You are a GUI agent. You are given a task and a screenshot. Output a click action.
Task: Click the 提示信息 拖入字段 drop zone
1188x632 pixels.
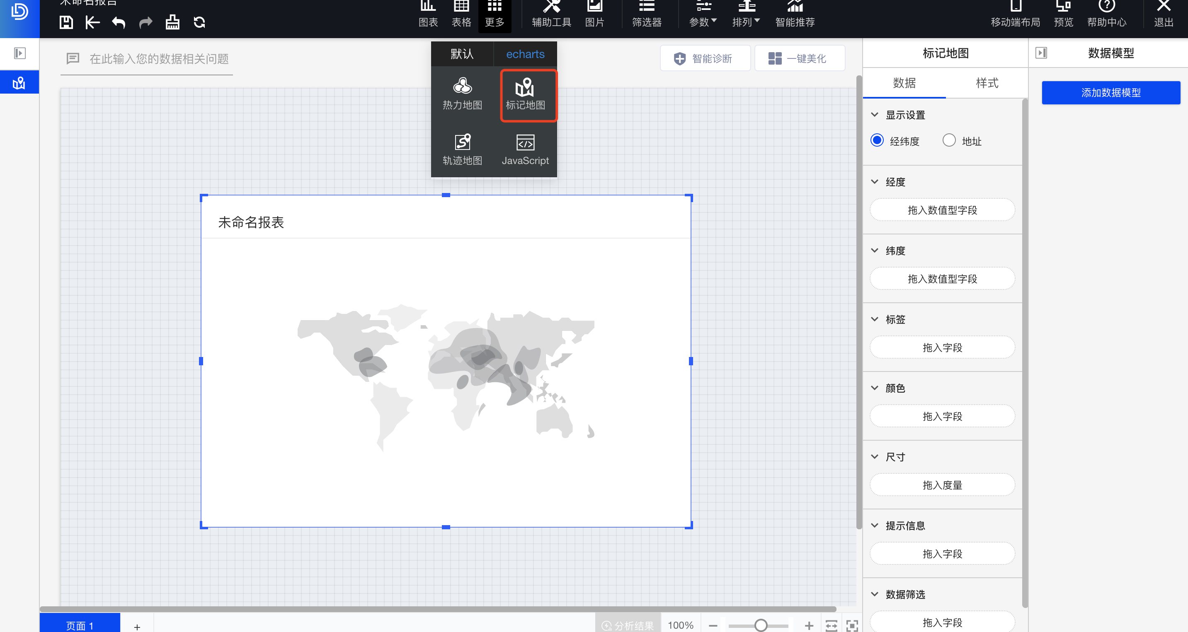tap(942, 553)
